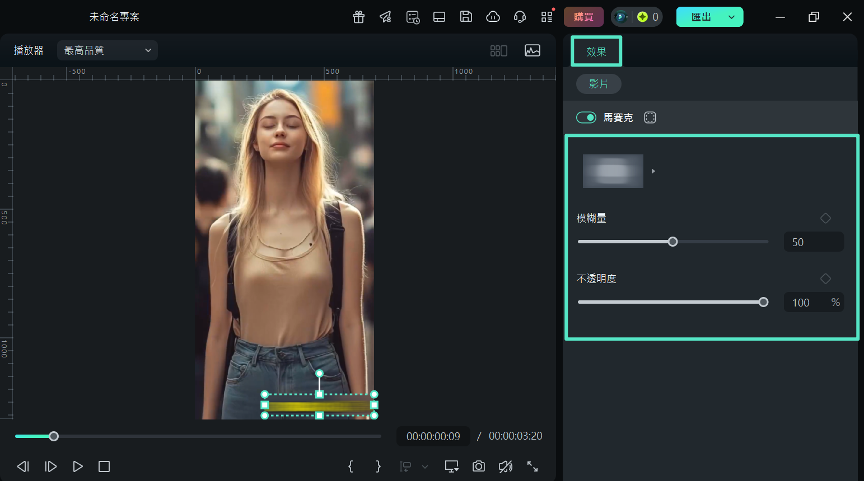The image size is (864, 481).
Task: Click the 不透明度 value input field
Action: 806,303
